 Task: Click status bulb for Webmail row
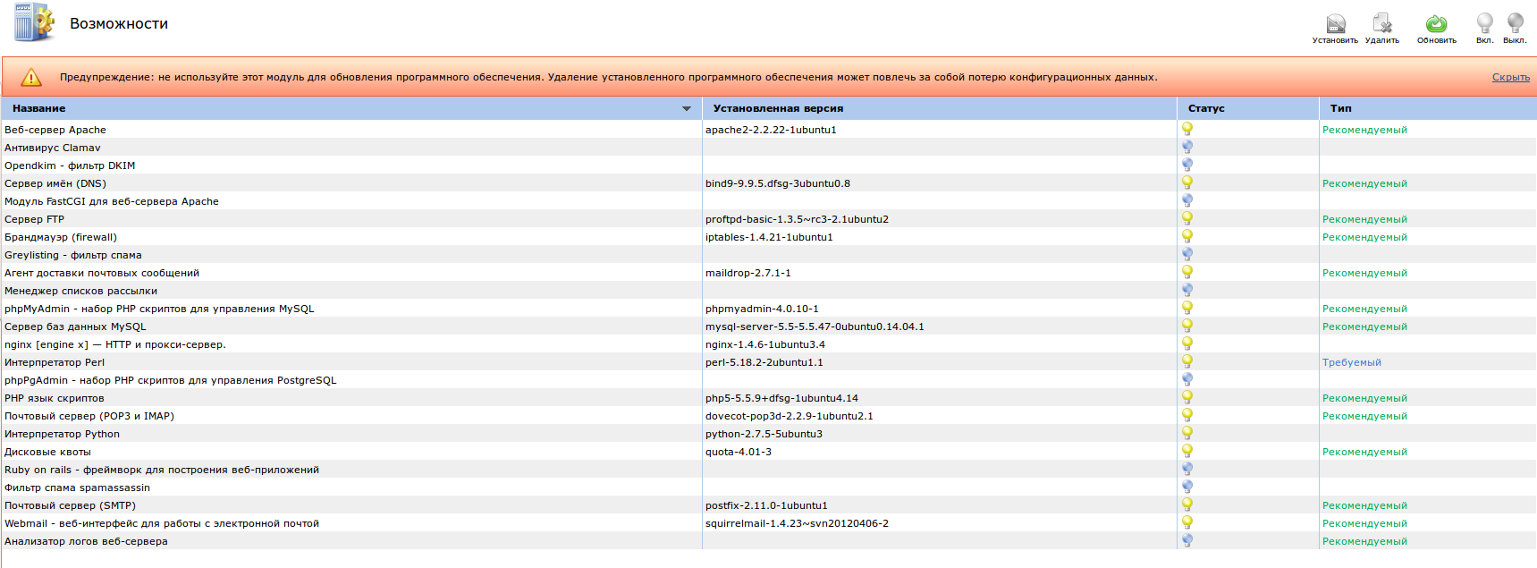(1187, 522)
